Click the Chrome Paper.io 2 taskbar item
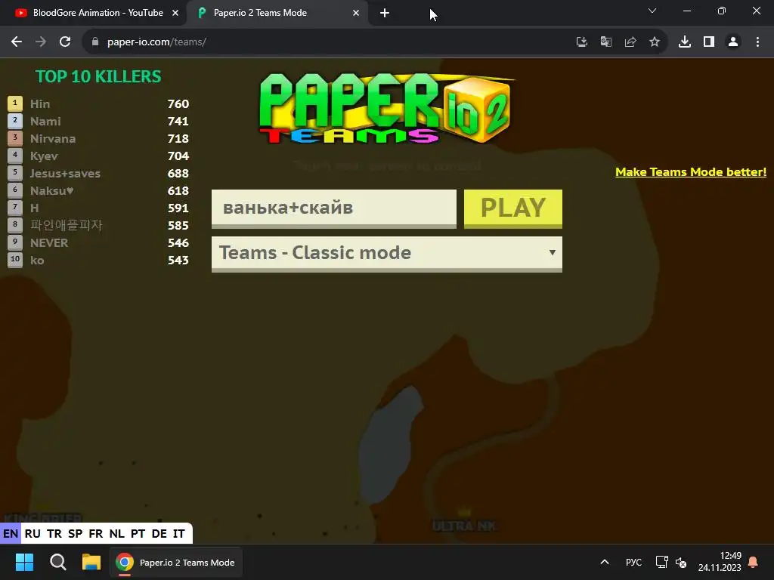Viewport: 774px width, 580px height. tap(175, 562)
